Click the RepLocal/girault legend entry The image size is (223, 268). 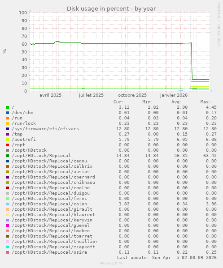(x=52, y=209)
